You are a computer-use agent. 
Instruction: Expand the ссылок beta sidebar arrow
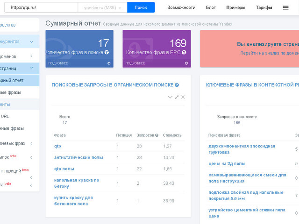tap(31, 158)
